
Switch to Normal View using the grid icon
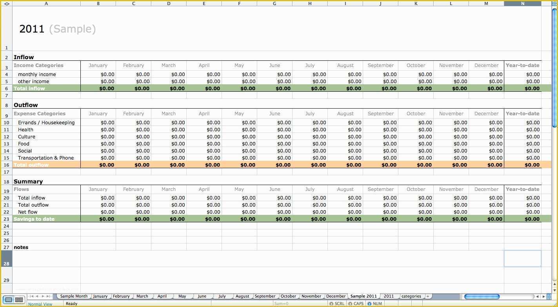pos(9,300)
